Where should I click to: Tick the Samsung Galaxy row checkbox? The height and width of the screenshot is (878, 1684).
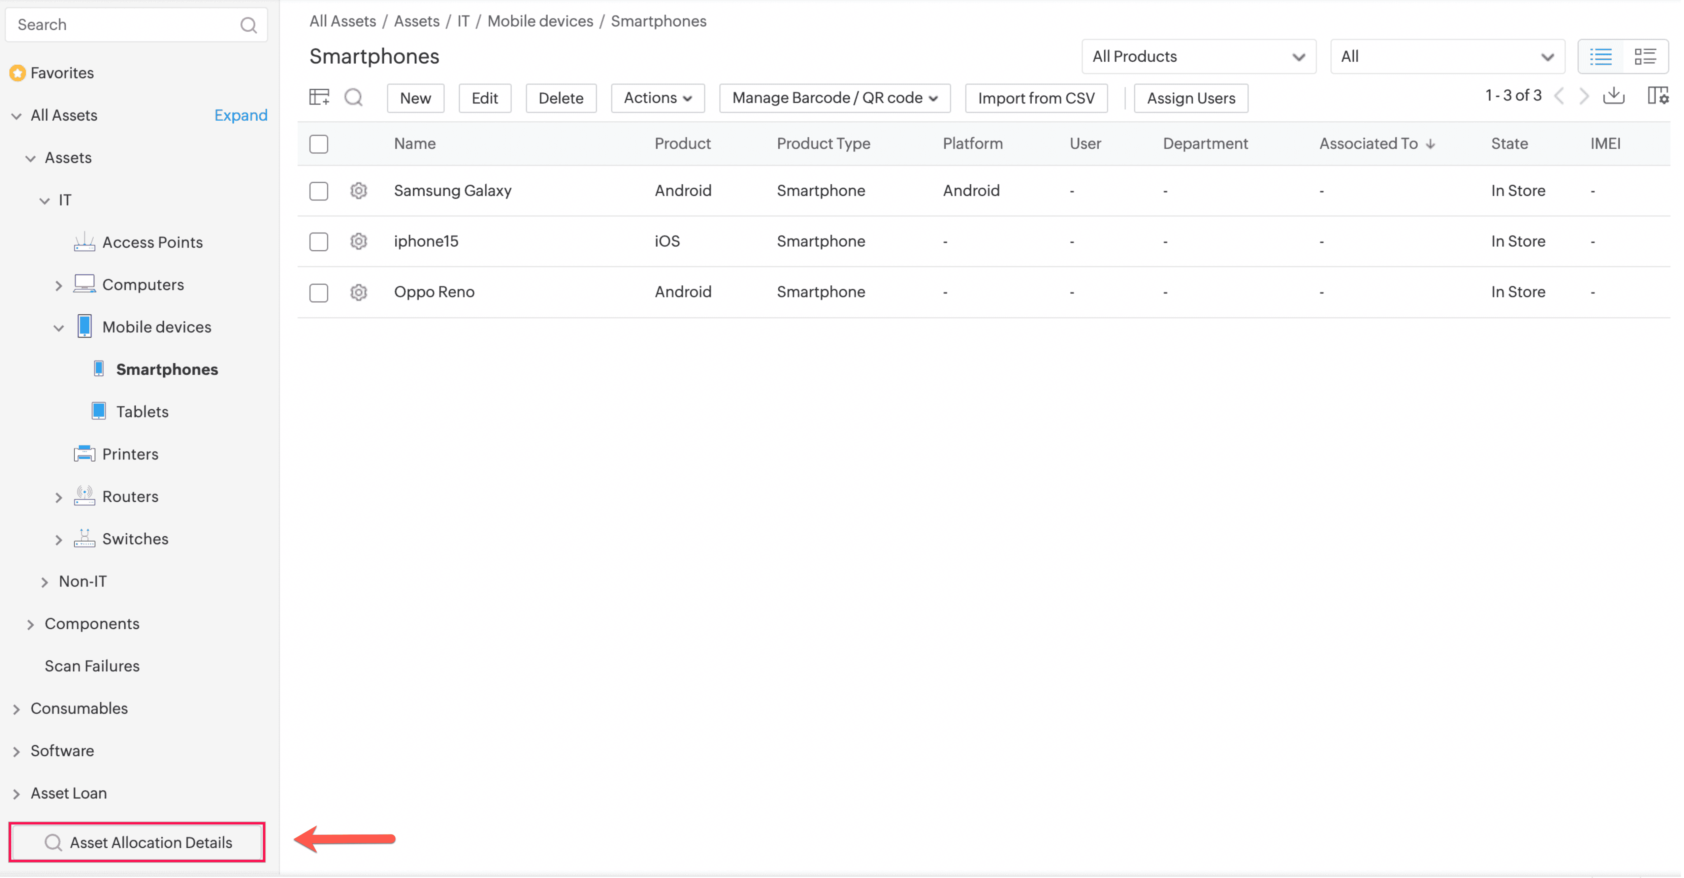click(318, 191)
